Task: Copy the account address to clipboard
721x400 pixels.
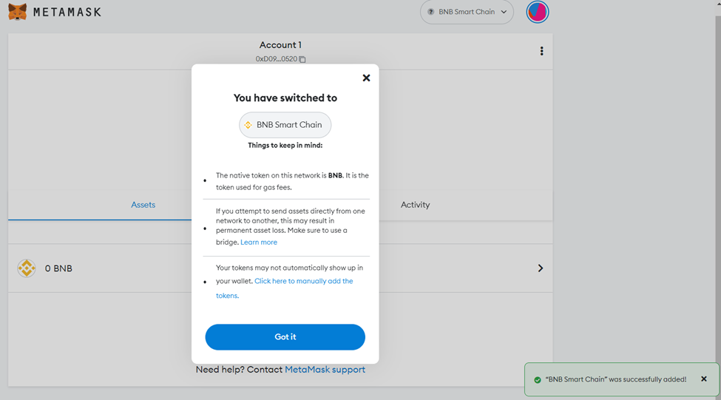Action: click(x=302, y=59)
